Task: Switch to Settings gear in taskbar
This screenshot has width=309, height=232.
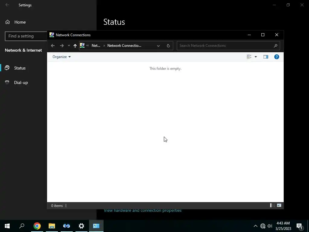Action: (81, 226)
